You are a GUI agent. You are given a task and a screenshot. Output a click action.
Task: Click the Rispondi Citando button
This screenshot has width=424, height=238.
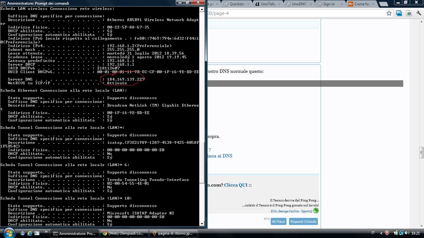[x=303, y=222]
